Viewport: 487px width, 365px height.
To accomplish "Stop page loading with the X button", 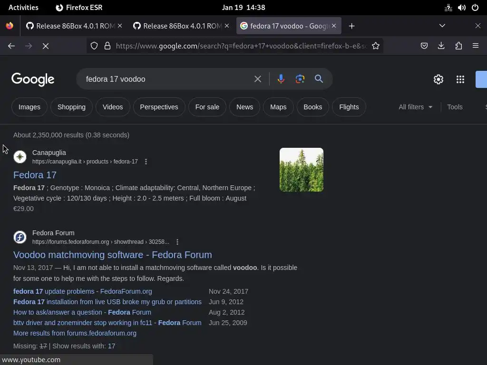I will coord(46,46).
